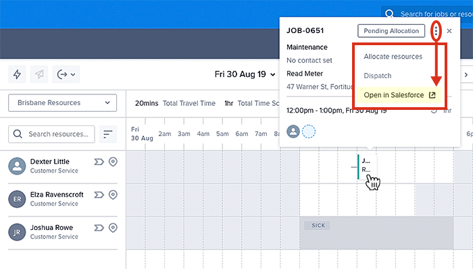Click the paper plane dispatch icon

[39, 74]
